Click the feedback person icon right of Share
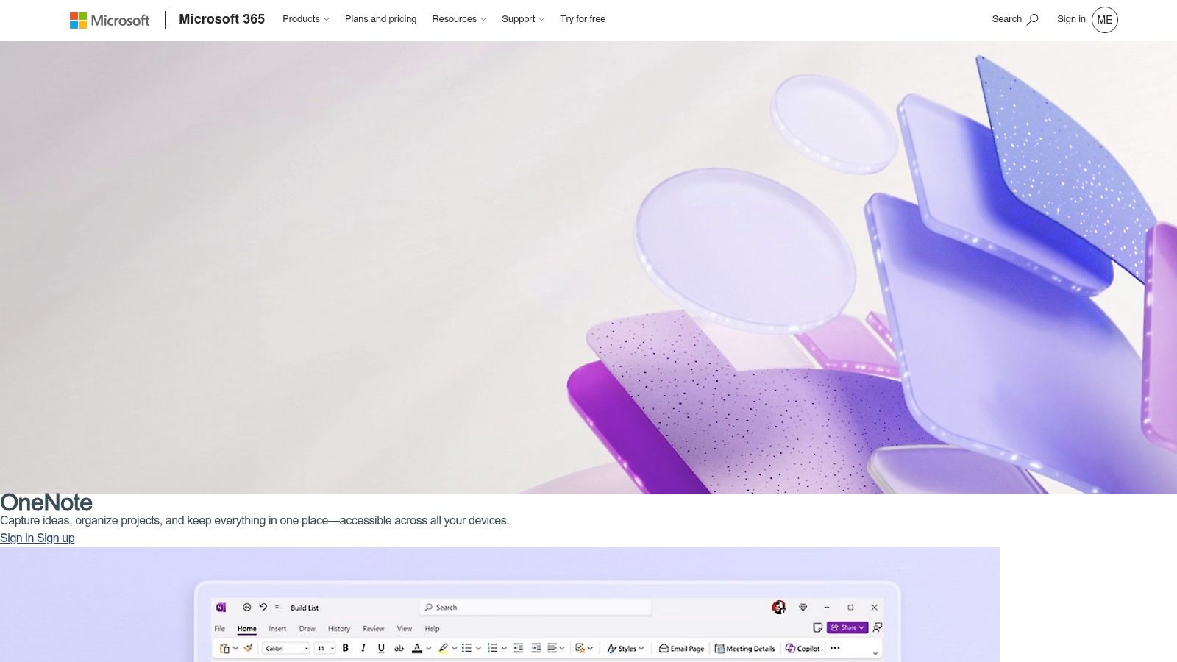Viewport: 1177px width, 662px height. coord(877,627)
